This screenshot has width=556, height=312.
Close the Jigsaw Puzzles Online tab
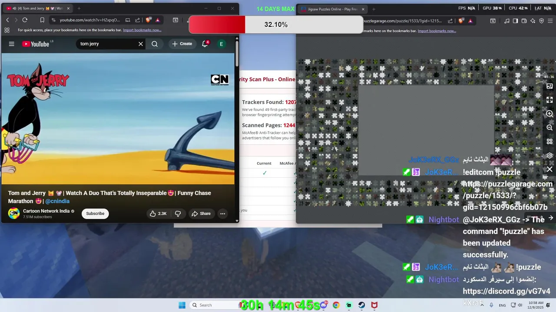click(x=363, y=9)
